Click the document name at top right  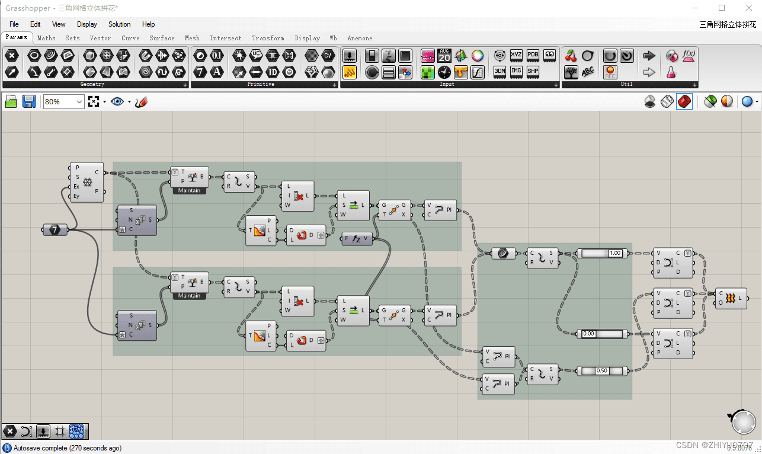point(728,24)
